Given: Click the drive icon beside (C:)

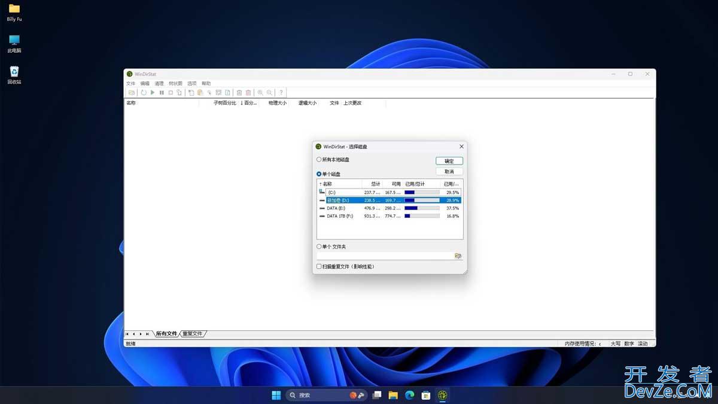Looking at the screenshot, I should click(x=322, y=192).
